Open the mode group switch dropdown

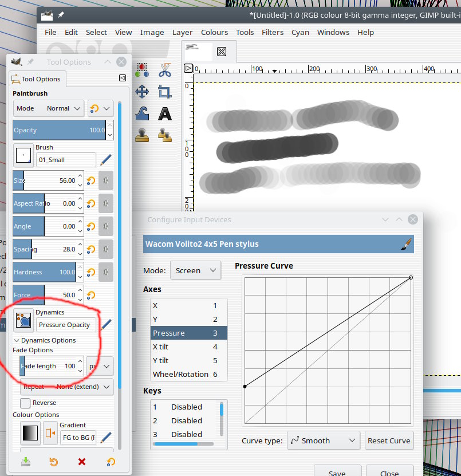[x=100, y=108]
